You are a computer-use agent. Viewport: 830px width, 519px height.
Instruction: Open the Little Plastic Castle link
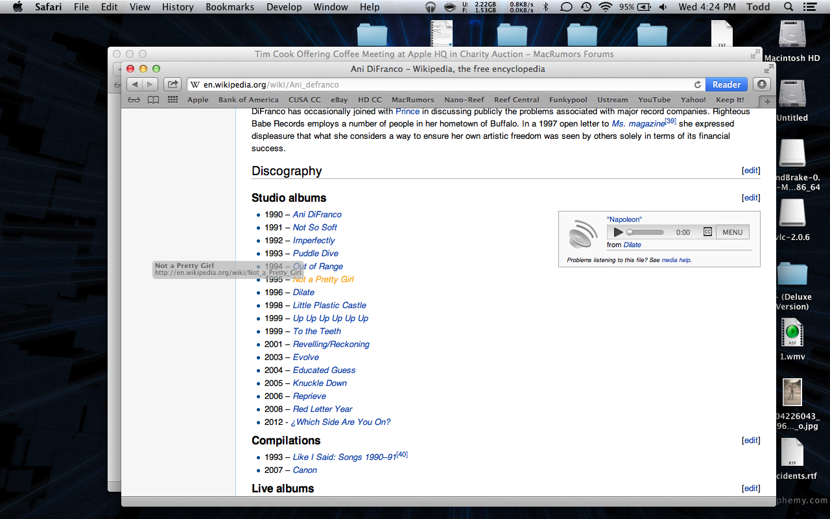tap(329, 306)
